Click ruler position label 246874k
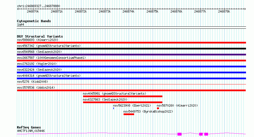This screenshot has width=254, height=137. tap(128, 11)
